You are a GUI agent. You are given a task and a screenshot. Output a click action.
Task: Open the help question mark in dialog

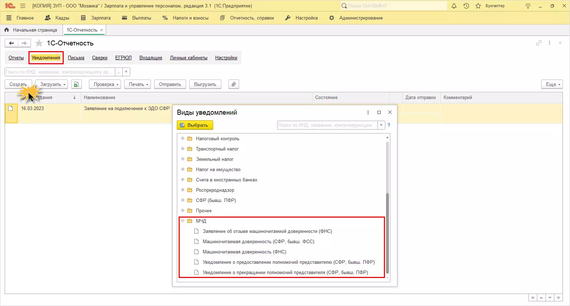pos(389,125)
